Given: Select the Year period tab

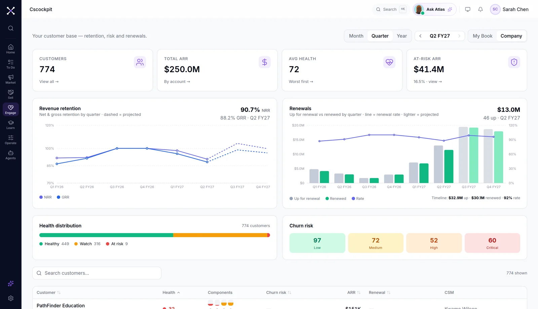Looking at the screenshot, I should pyautogui.click(x=402, y=36).
